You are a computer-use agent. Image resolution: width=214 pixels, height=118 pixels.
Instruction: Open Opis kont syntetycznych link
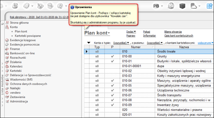pos(179,36)
